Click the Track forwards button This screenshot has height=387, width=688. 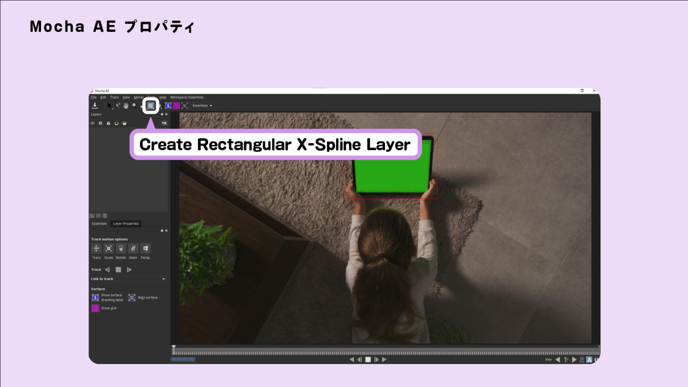click(x=129, y=269)
